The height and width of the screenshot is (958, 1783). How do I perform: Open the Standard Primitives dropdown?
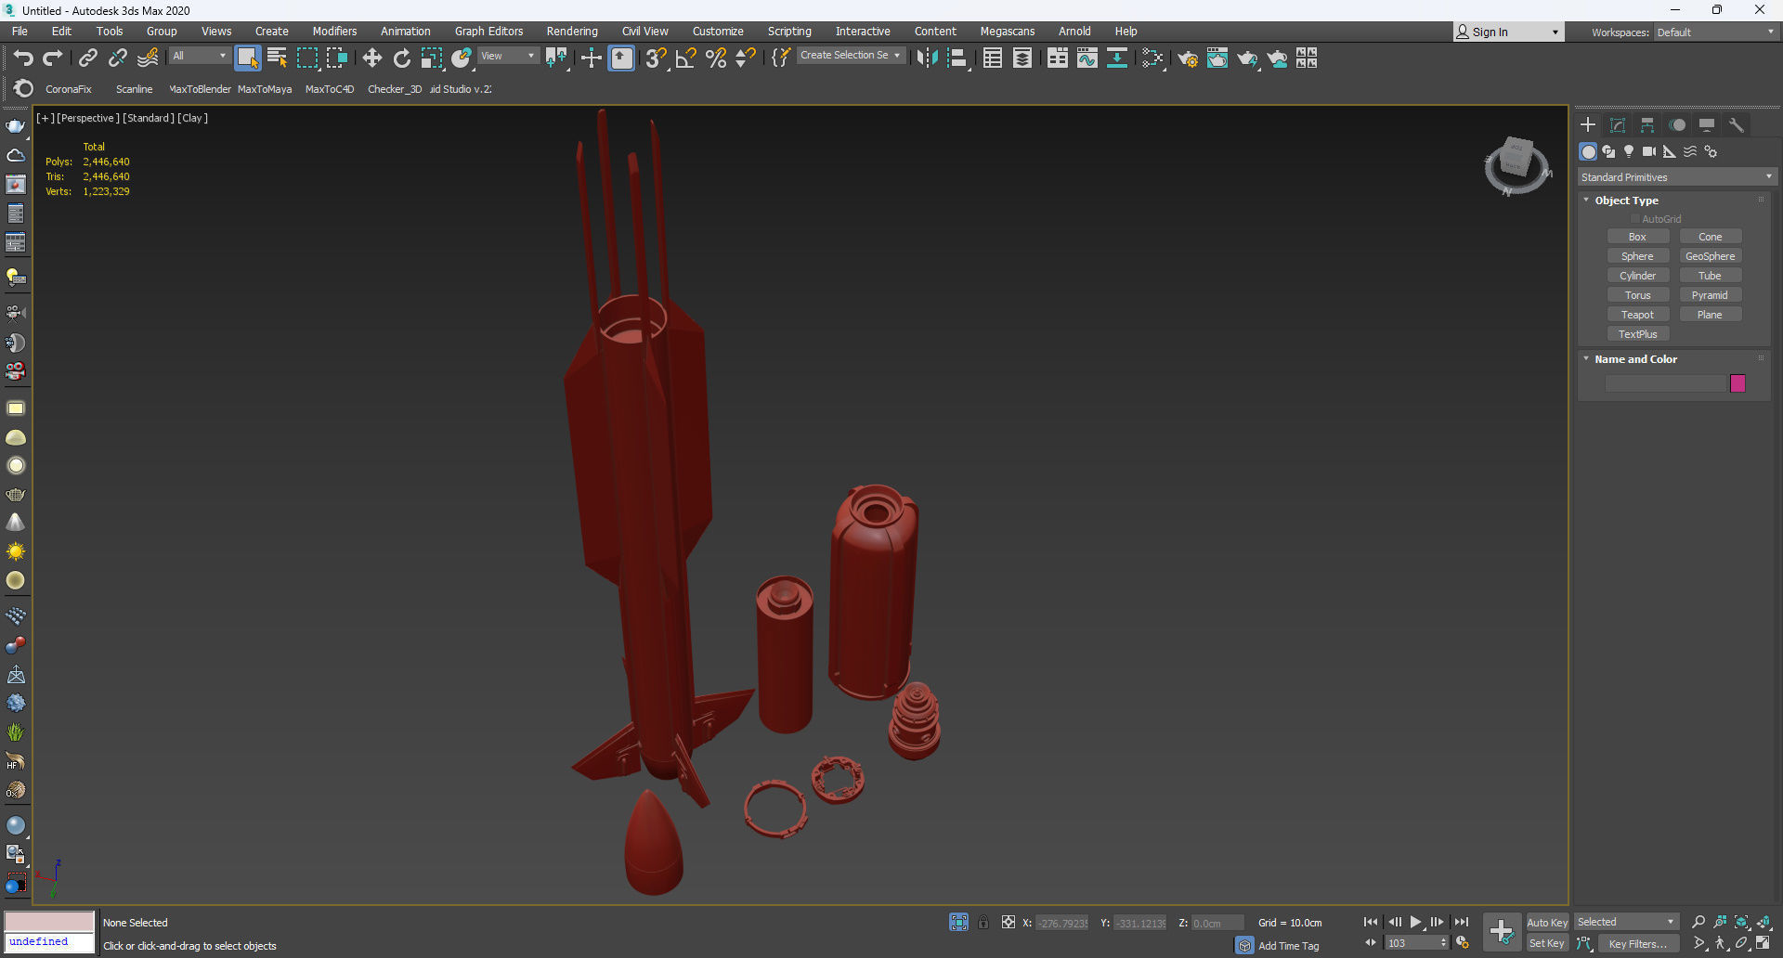[1677, 176]
